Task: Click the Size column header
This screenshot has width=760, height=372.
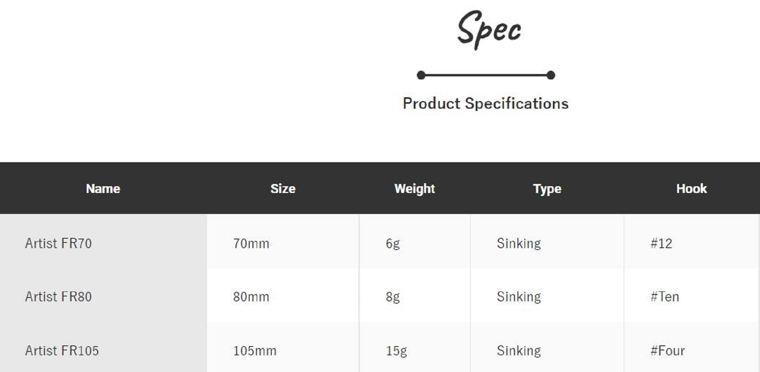Action: (x=283, y=188)
